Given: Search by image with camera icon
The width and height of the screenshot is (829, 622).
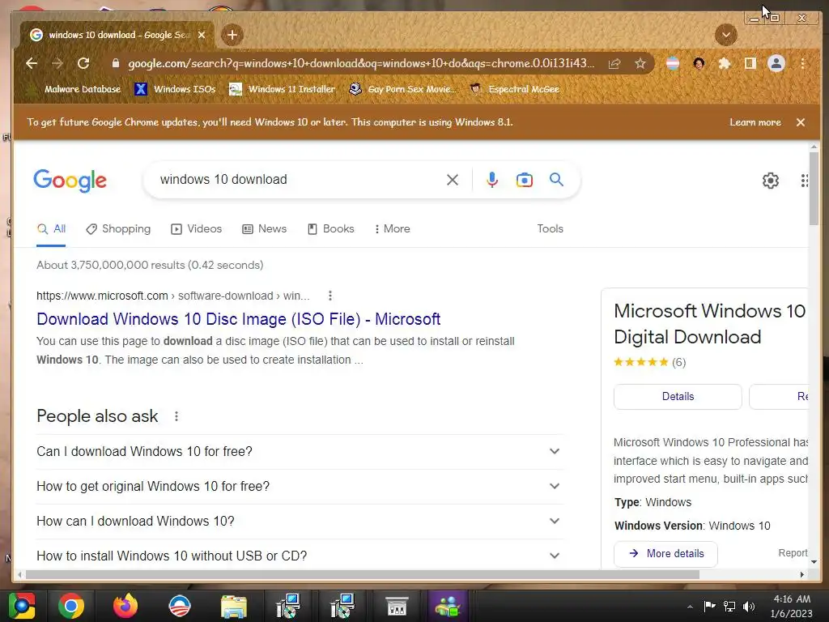Looking at the screenshot, I should pos(524,180).
